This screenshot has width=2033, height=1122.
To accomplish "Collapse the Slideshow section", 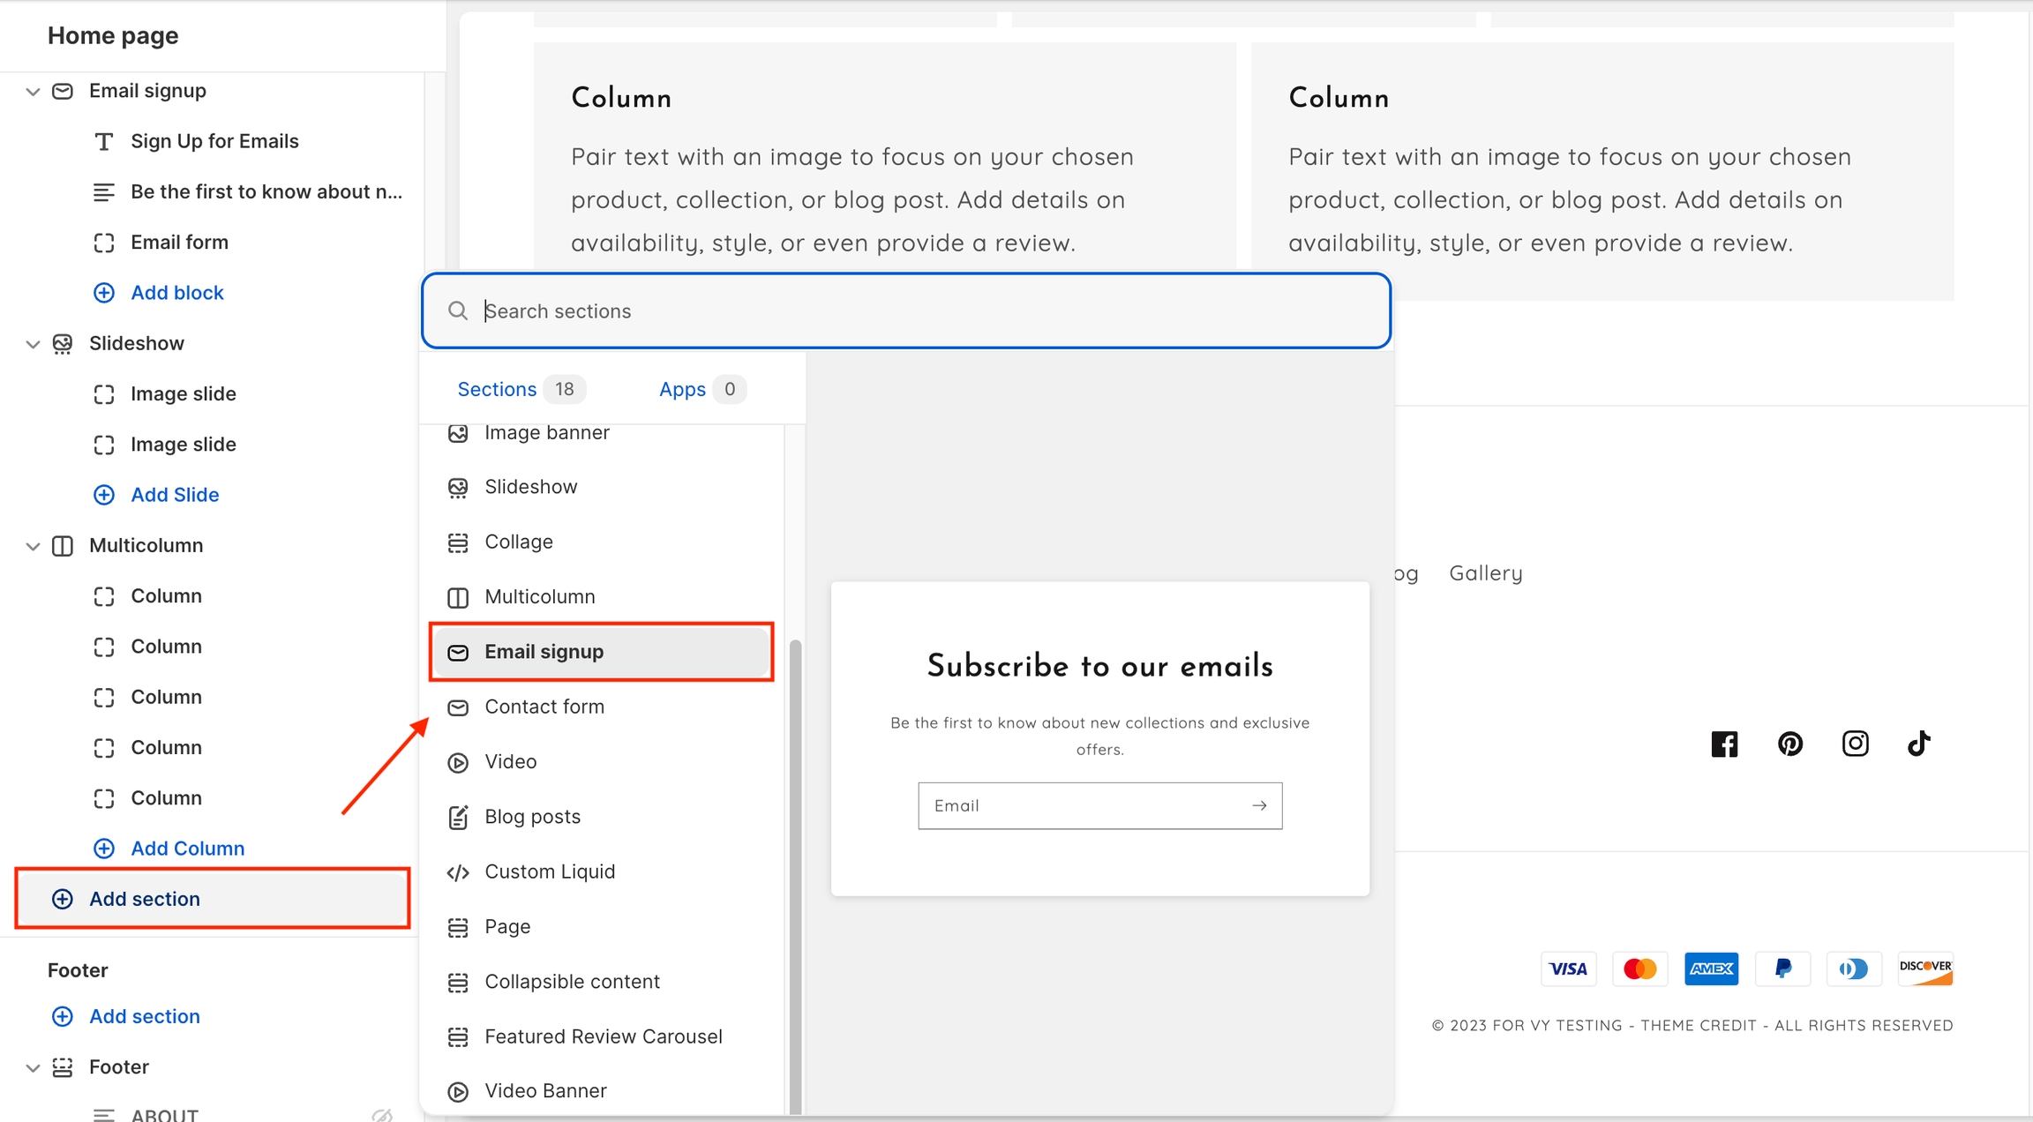I will click(x=33, y=344).
